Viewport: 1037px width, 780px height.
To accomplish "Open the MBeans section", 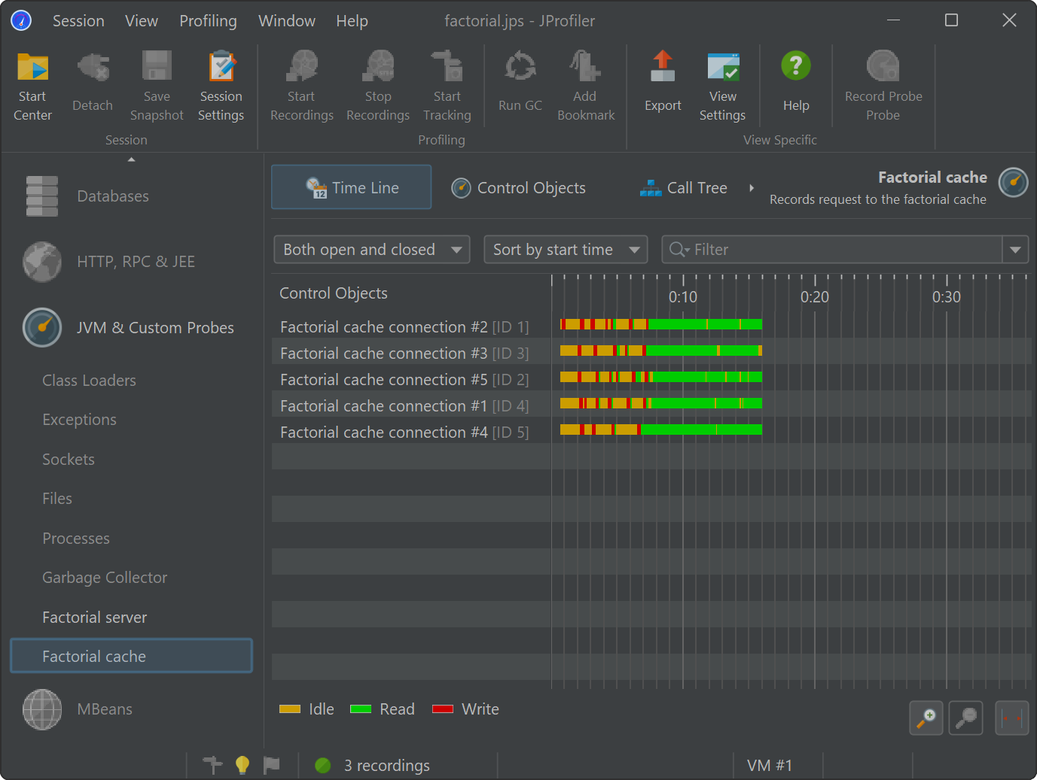I will [132, 709].
